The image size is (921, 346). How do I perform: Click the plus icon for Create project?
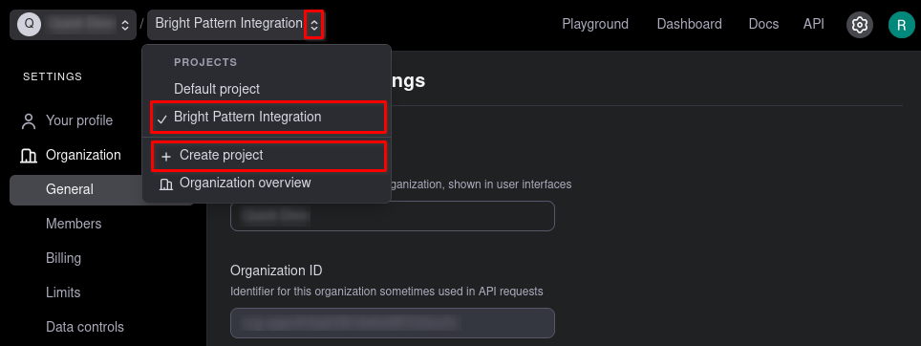(x=166, y=156)
